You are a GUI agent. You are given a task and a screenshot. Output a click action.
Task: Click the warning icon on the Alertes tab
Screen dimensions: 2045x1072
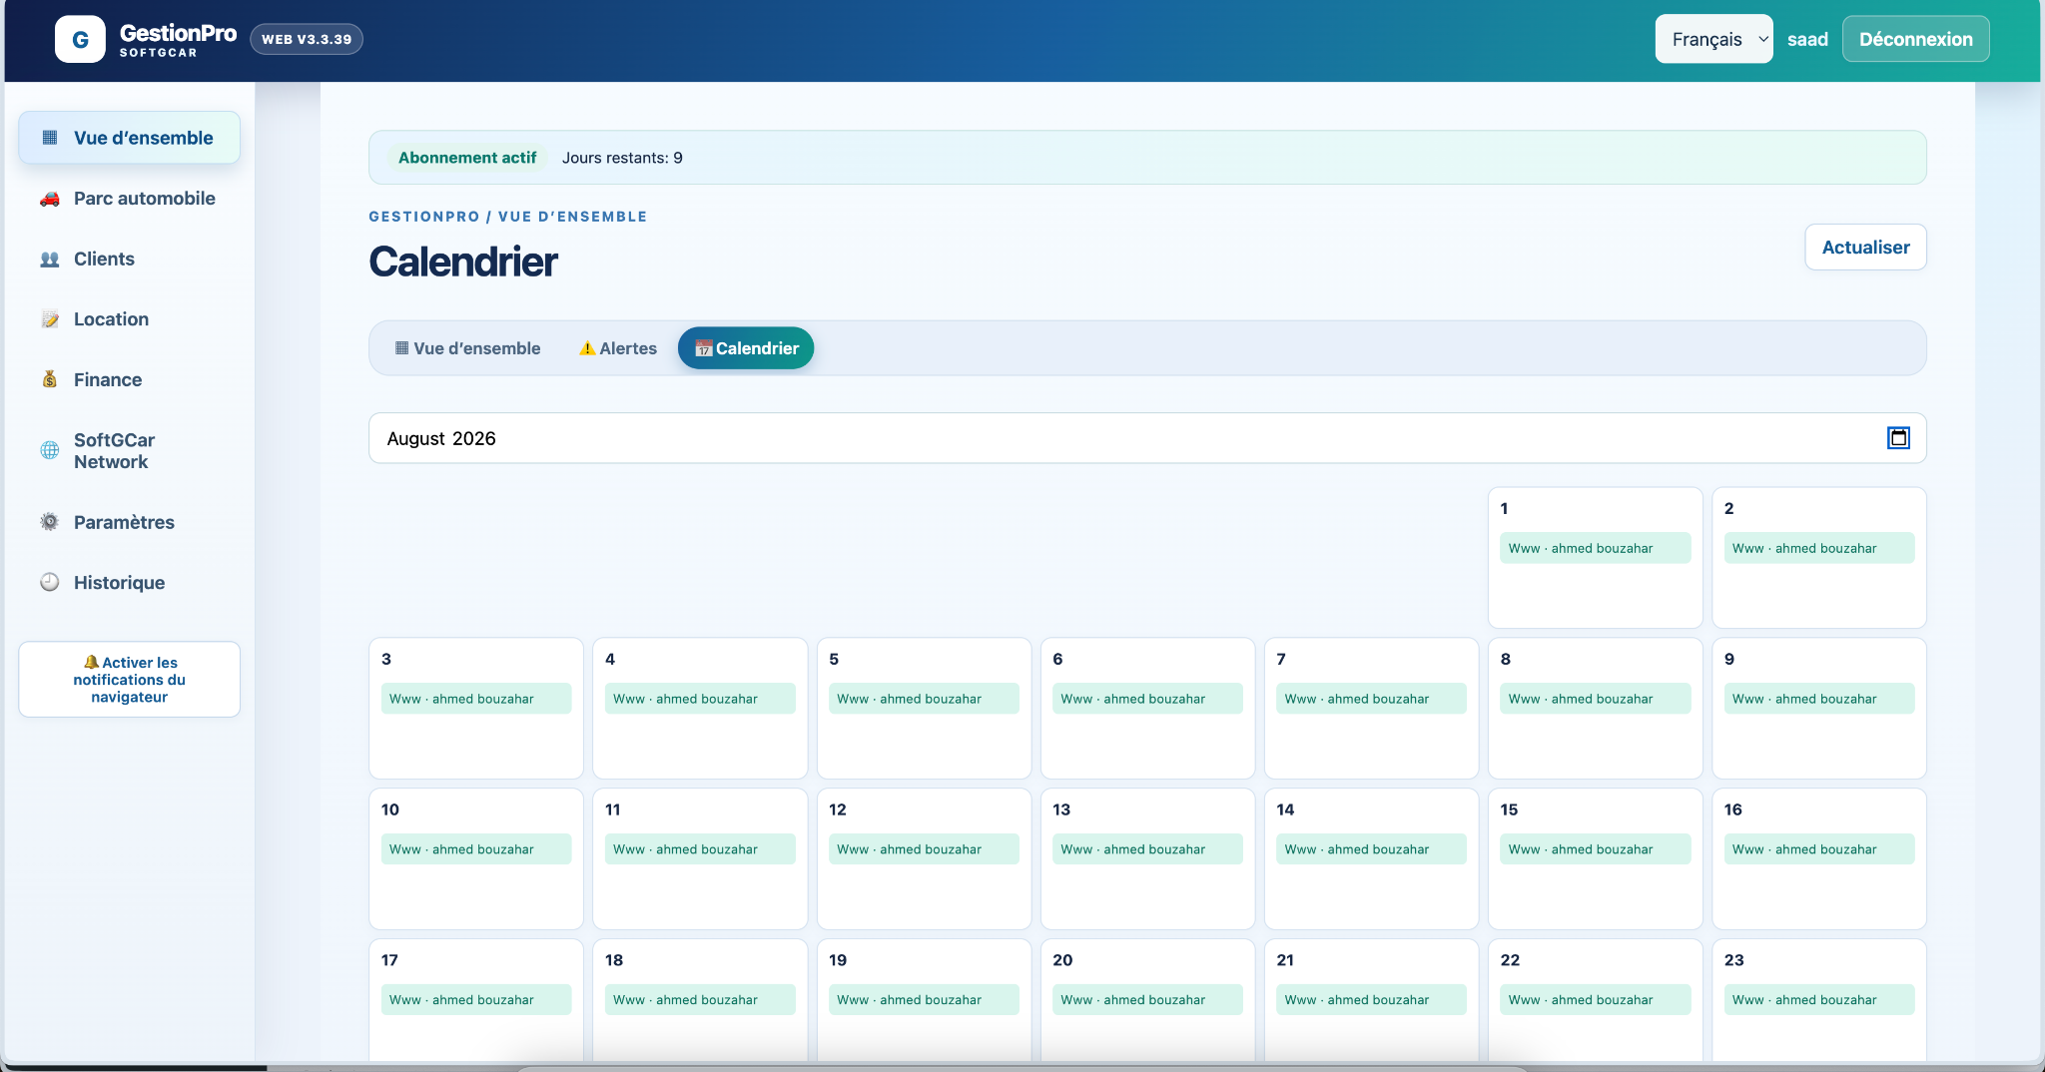pyautogui.click(x=587, y=348)
